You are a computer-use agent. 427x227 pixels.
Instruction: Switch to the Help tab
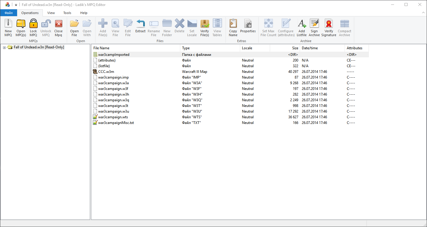[x=84, y=13]
